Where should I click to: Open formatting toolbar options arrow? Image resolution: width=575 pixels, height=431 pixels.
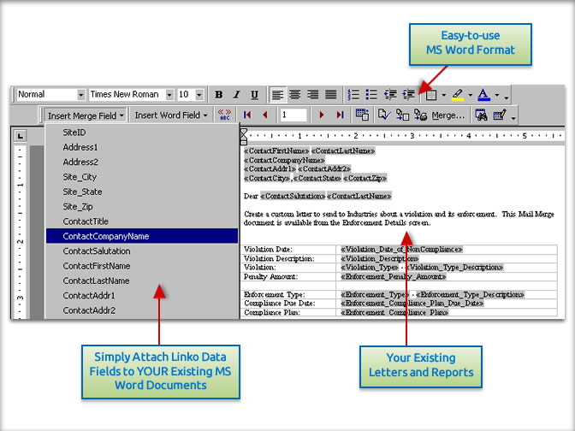pos(507,97)
